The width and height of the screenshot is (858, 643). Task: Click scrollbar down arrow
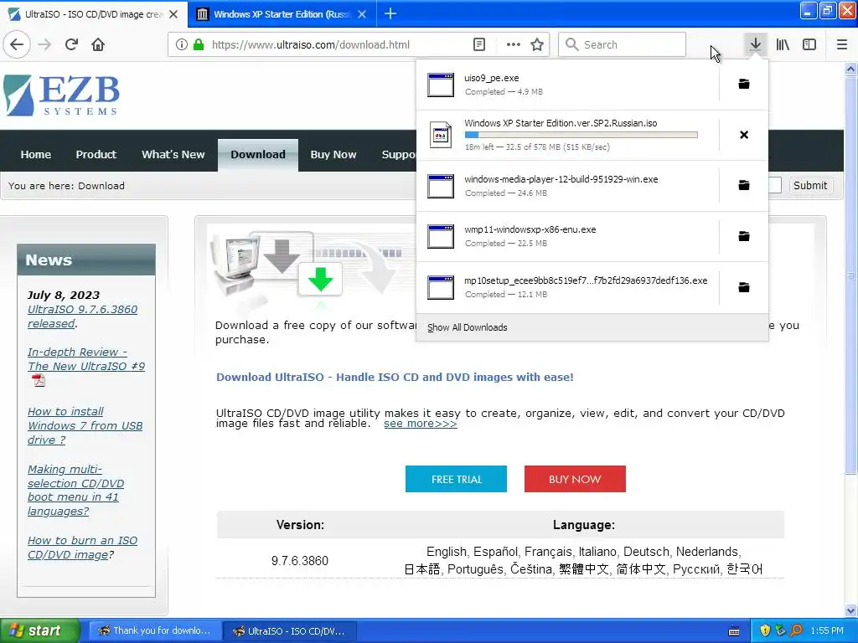coord(851,610)
